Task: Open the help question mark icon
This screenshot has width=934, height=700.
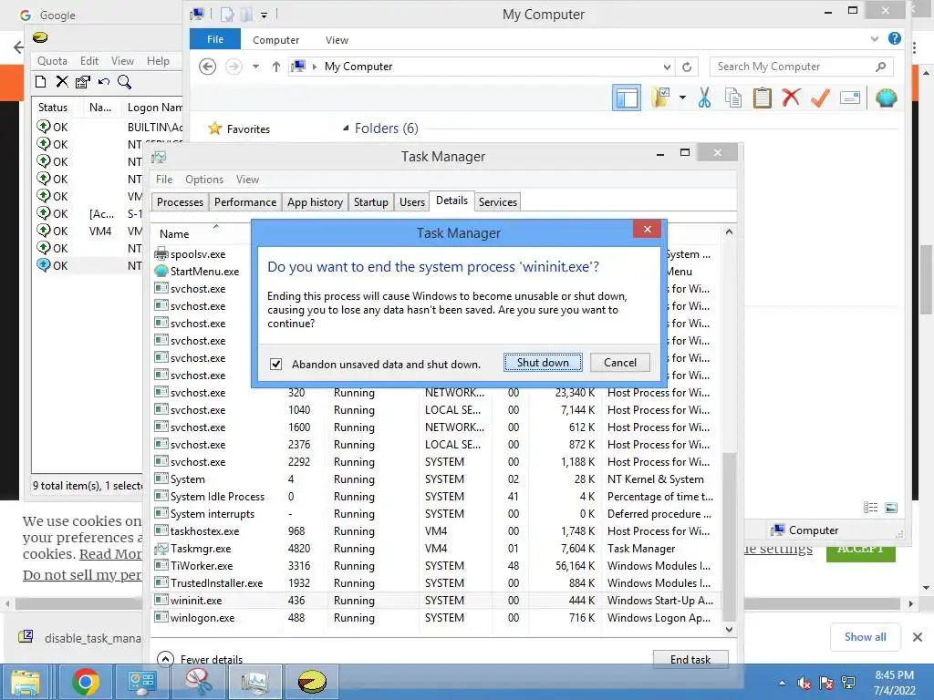Action: click(x=894, y=38)
